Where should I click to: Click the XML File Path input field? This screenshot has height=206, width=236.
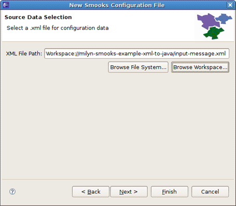click(136, 54)
